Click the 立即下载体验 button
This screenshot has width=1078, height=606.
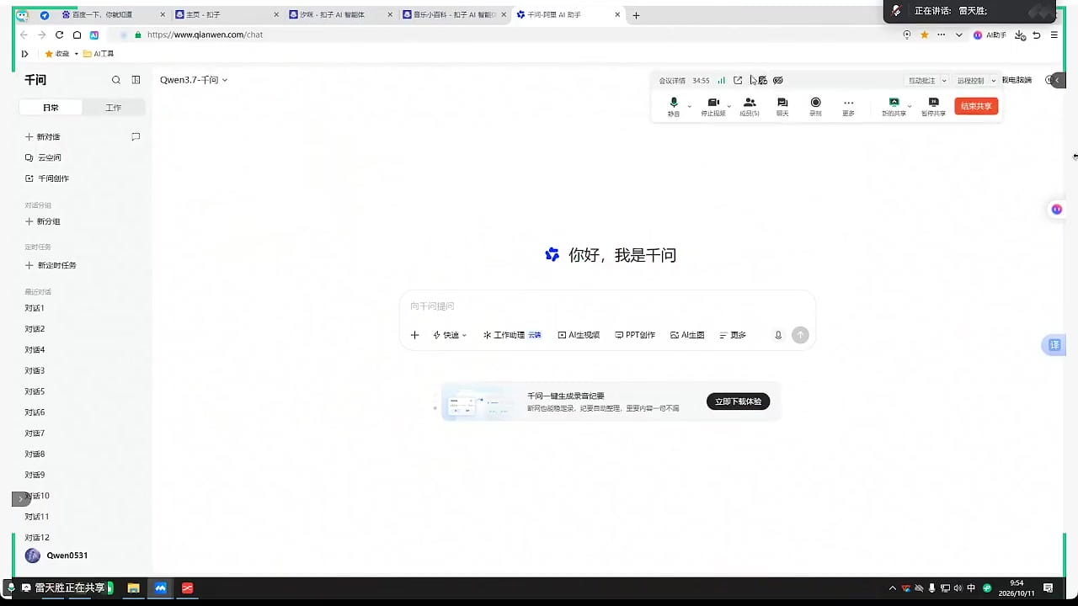pyautogui.click(x=738, y=401)
